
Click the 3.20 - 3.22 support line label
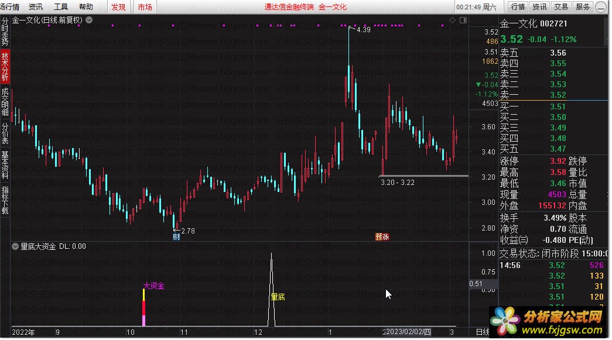tap(397, 183)
